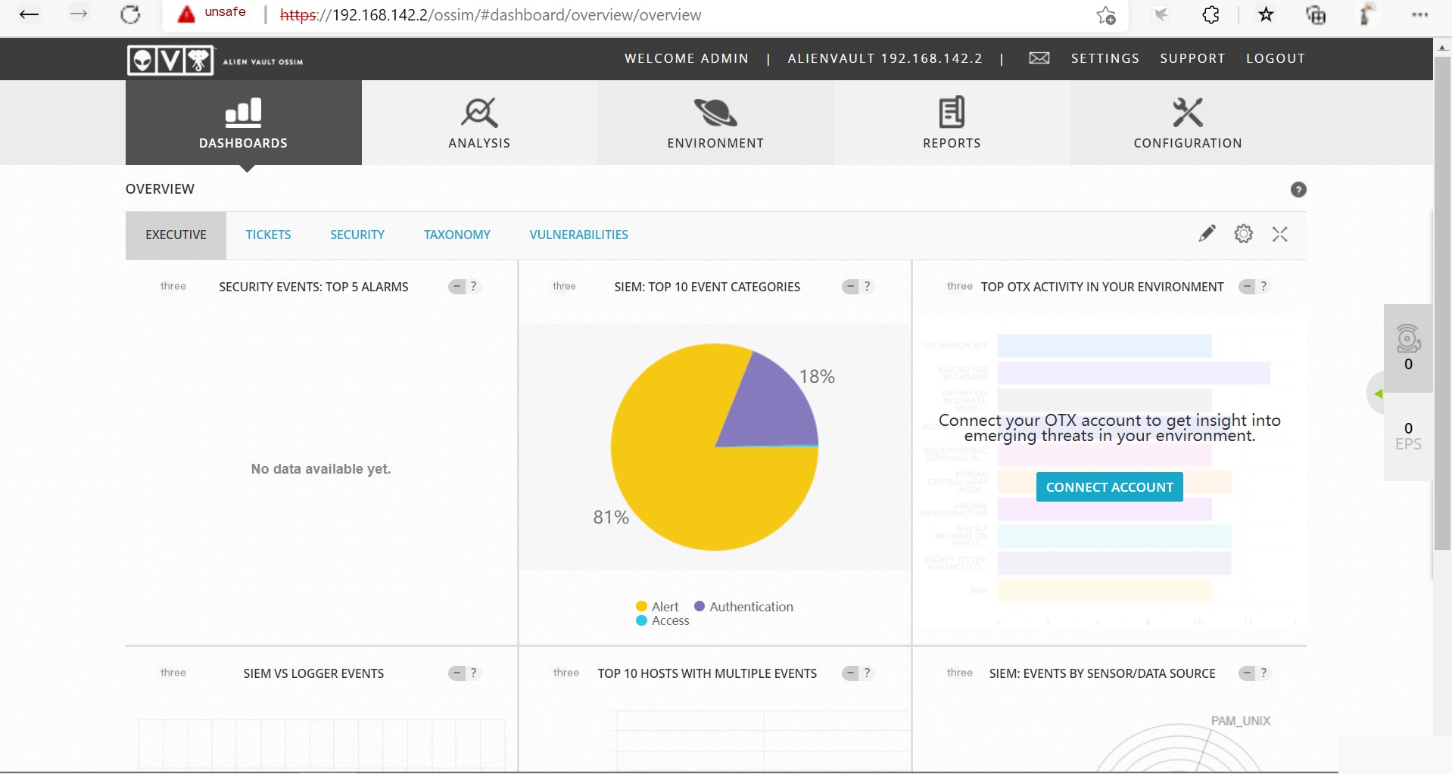The height and width of the screenshot is (774, 1452).
Task: Click the unsafe certificate warning icon
Action: [x=186, y=14]
